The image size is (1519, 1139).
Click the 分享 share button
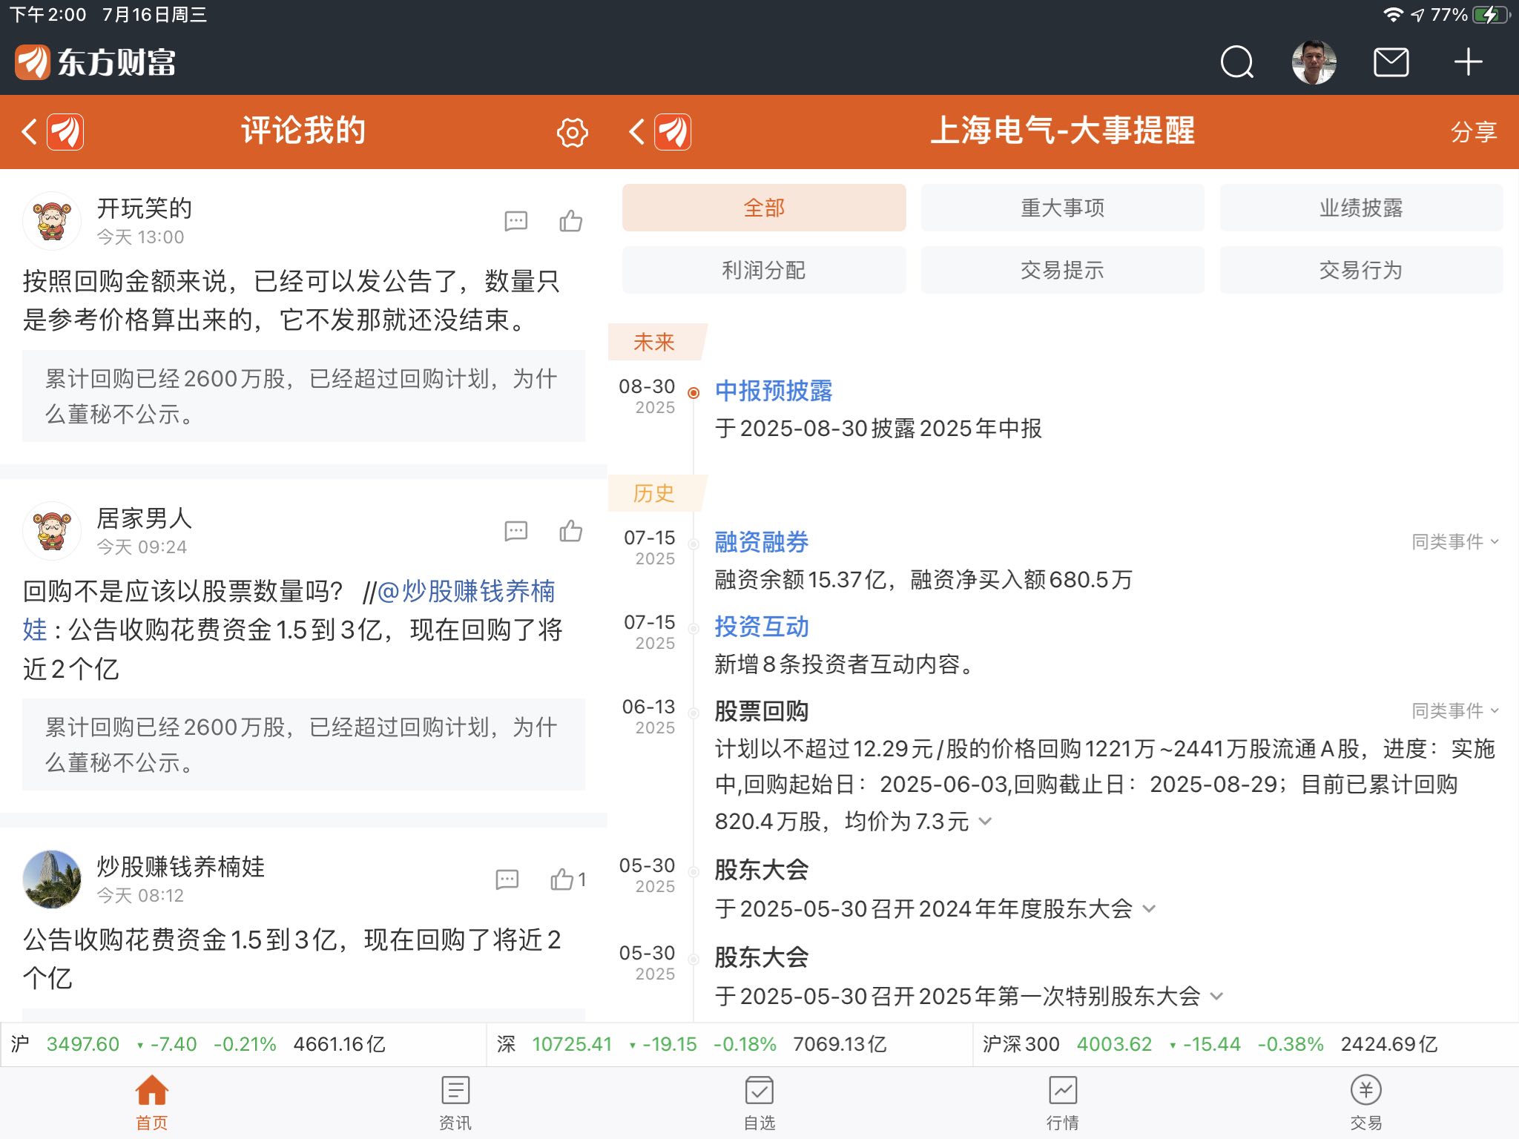click(1473, 132)
